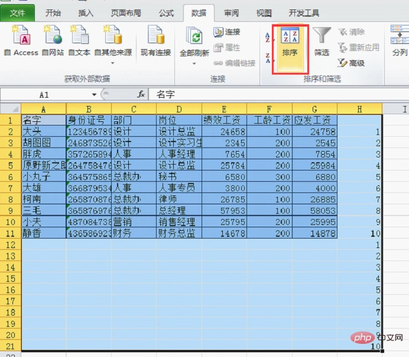
Task: Switch to the 公式 tab
Action: (167, 13)
